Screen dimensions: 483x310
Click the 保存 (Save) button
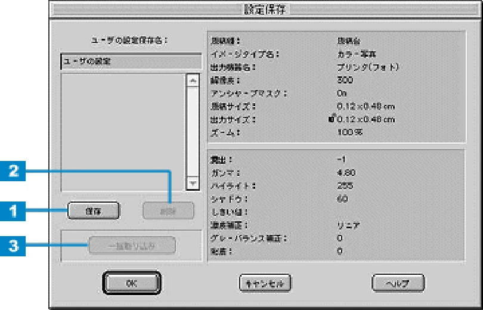[94, 211]
